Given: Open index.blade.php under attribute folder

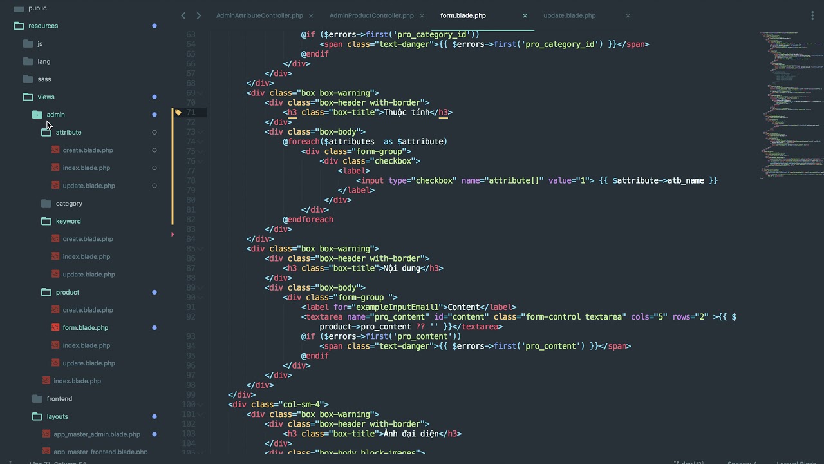Looking at the screenshot, I should [x=86, y=168].
